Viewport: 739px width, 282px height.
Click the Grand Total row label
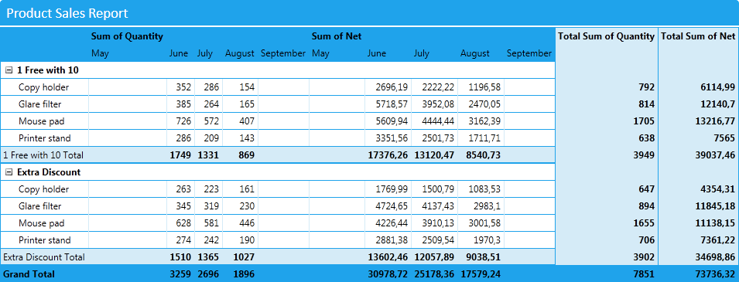[29, 274]
